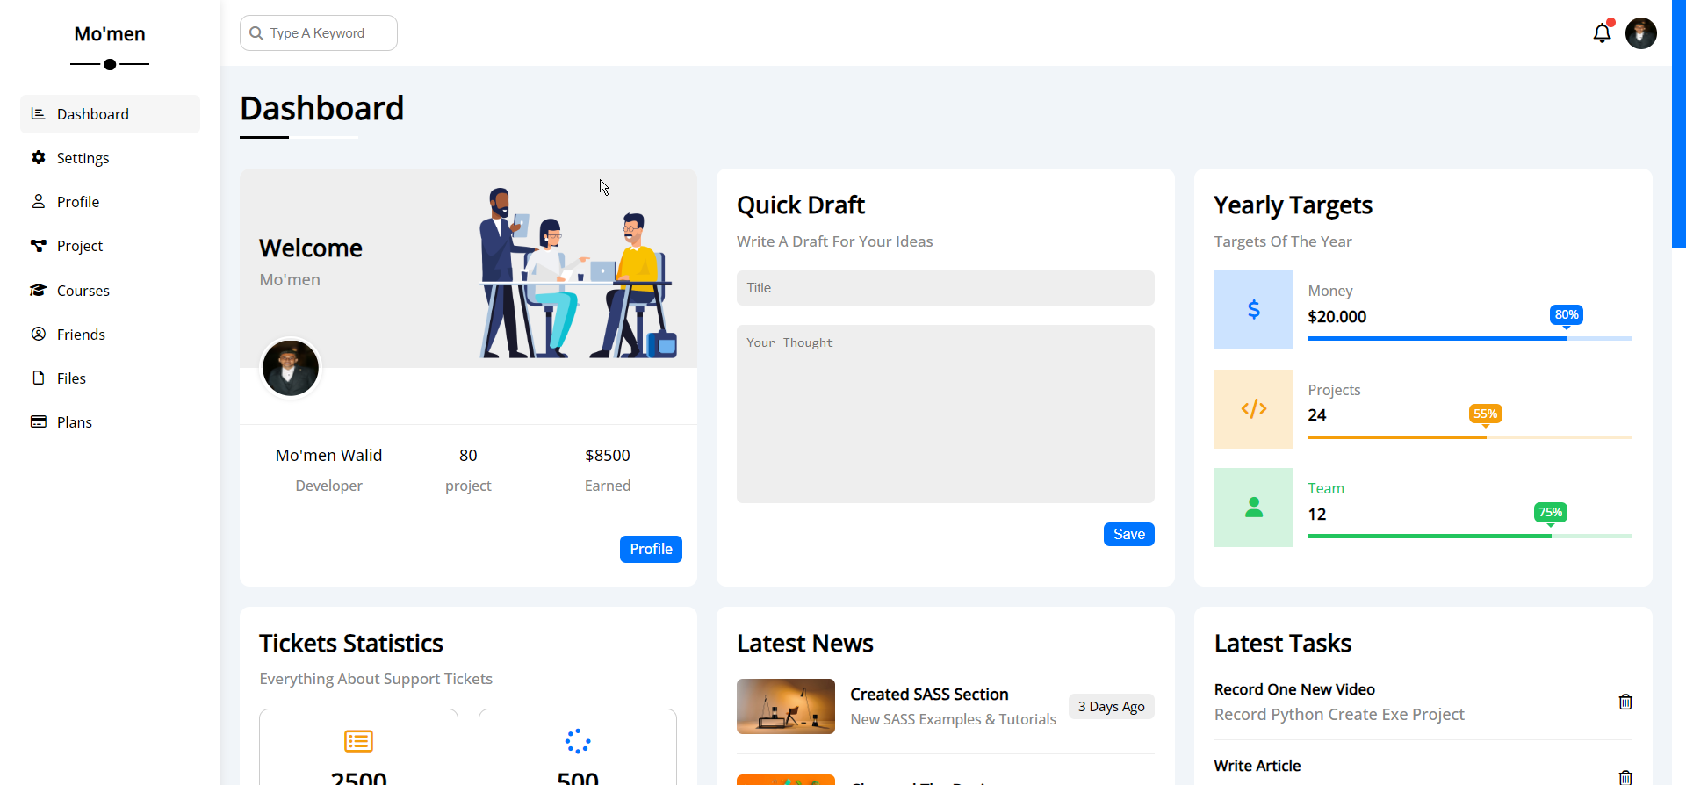Open the Friends sidebar page
This screenshot has width=1686, height=785.
click(81, 335)
